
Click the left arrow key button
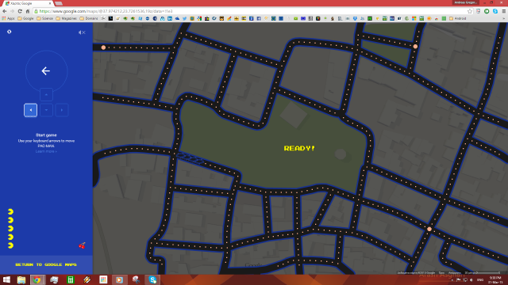tap(30, 110)
